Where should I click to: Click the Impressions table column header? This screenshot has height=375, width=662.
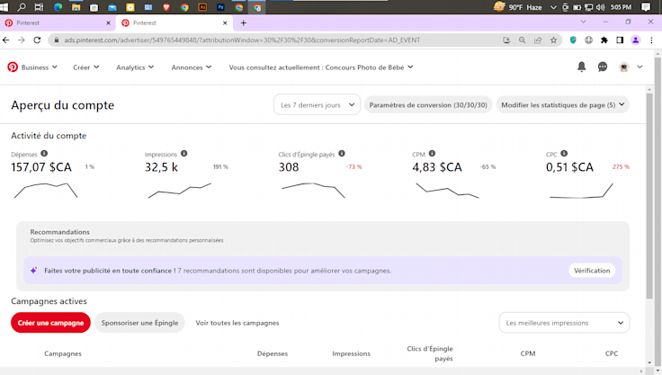[352, 353]
